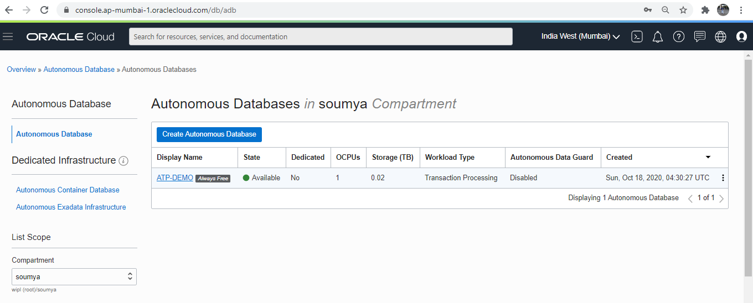Bookmark this page with the star

point(683,10)
